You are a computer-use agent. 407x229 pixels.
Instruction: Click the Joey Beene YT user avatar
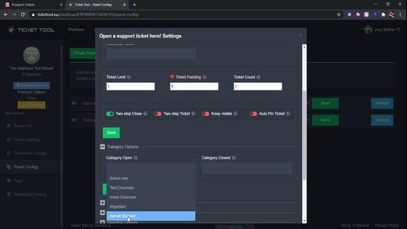(368, 30)
